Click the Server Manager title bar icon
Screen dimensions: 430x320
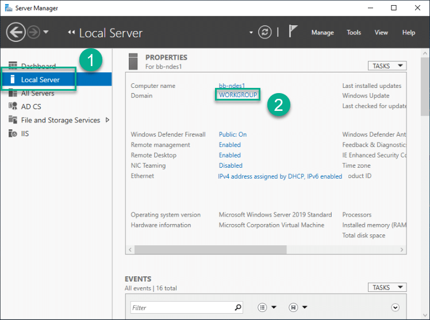(9, 7)
